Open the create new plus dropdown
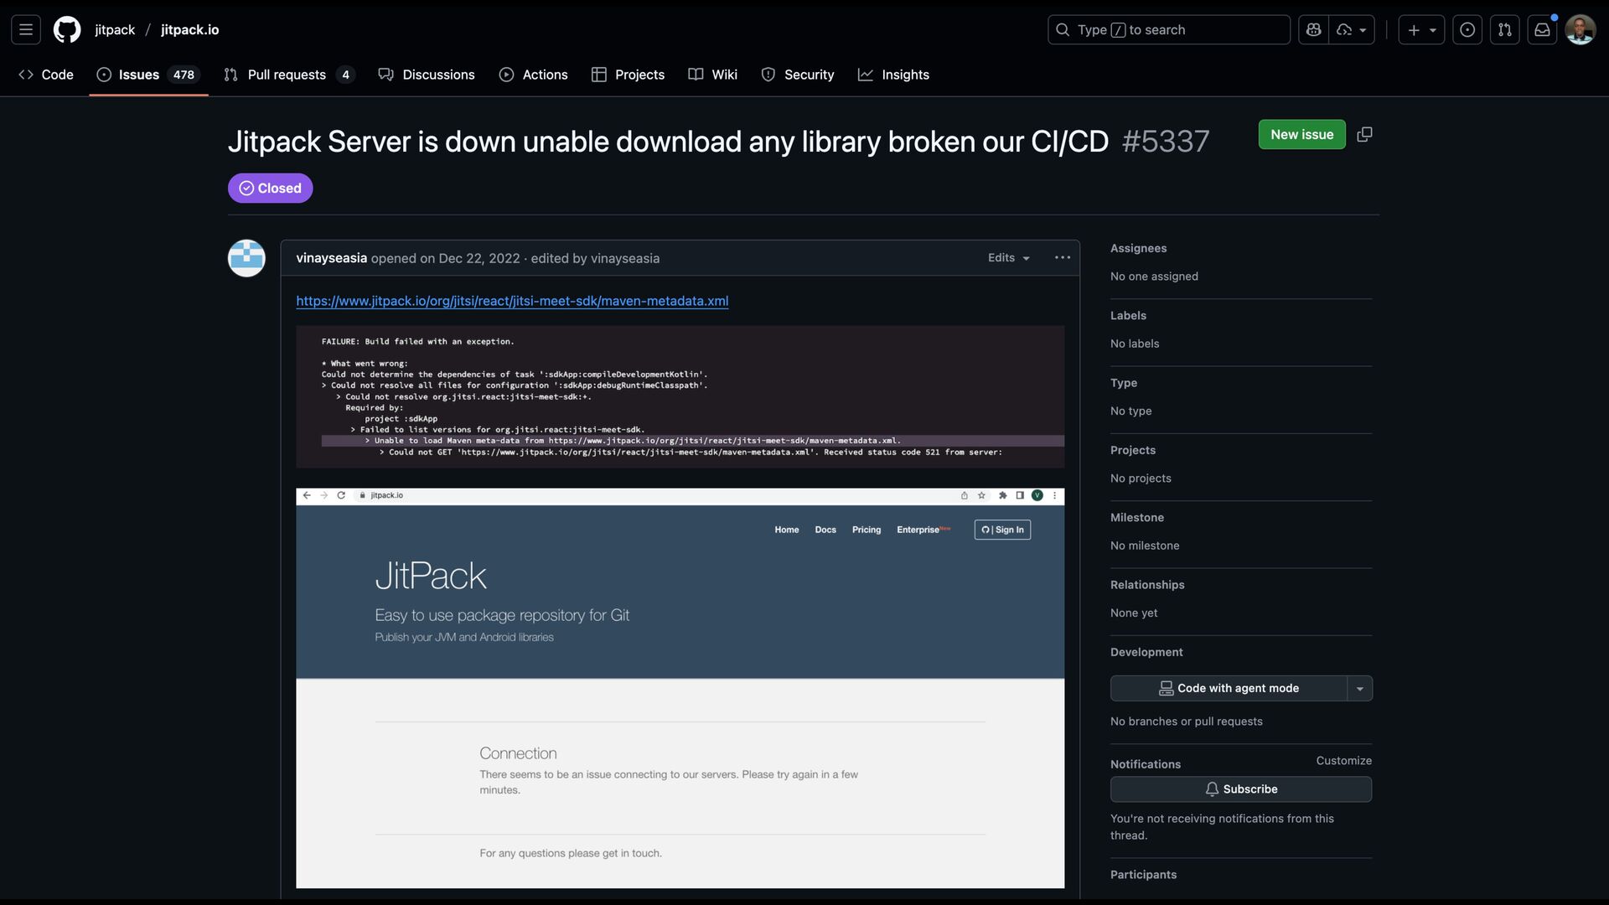This screenshot has height=905, width=1609. pos(1421,29)
